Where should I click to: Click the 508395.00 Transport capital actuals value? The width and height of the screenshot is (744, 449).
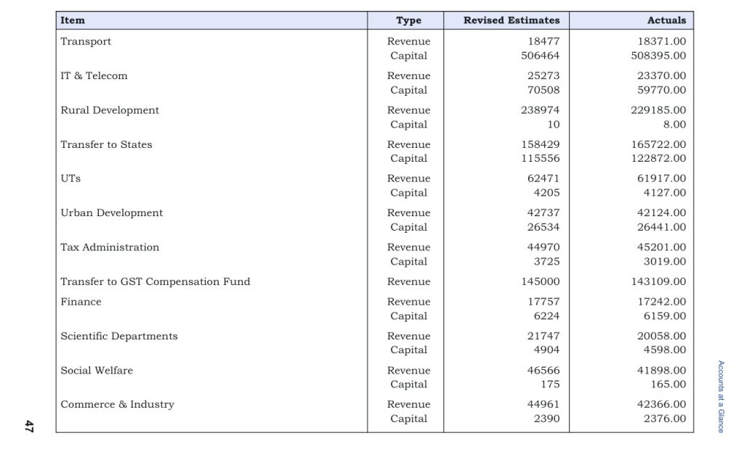click(658, 56)
